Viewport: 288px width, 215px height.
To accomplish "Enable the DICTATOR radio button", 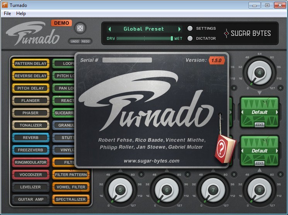I will pyautogui.click(x=190, y=38).
